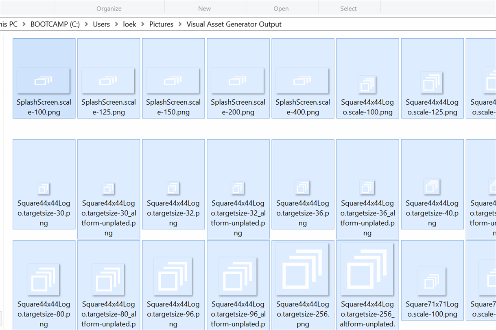Select Square44x44Logo.targetsize-256.png icon
Image resolution: width=496 pixels, height=330 pixels.
(x=302, y=269)
